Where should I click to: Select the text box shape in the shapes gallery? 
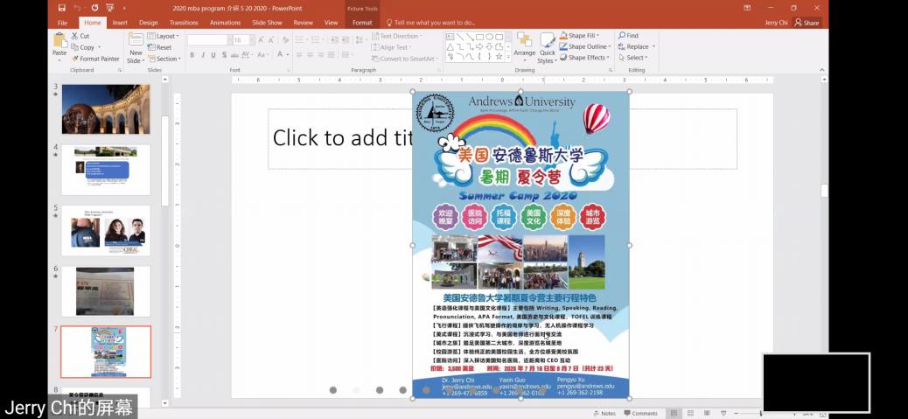point(450,37)
